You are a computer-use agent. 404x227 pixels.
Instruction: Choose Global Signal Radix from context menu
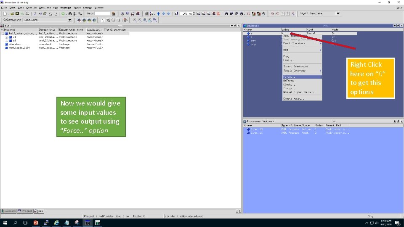coord(302,92)
